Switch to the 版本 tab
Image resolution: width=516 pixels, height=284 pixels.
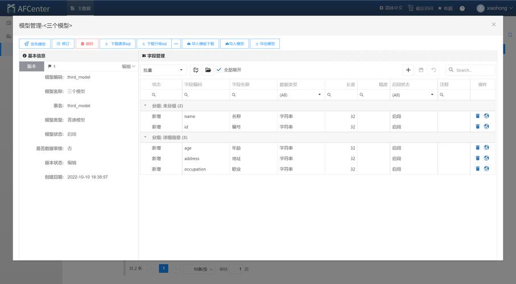point(31,66)
